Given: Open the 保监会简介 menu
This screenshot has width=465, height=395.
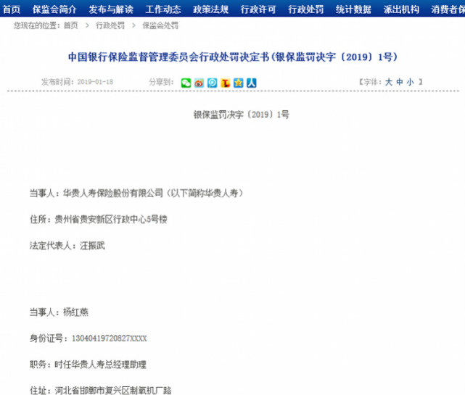Looking at the screenshot, I should pyautogui.click(x=54, y=9).
